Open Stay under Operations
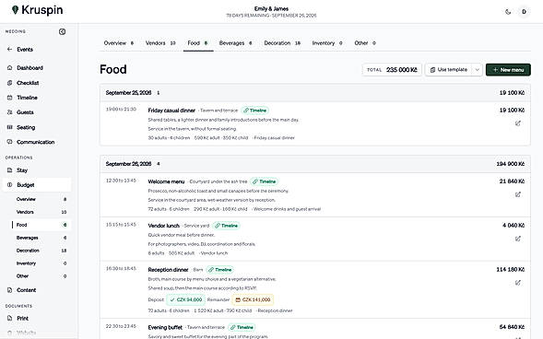This screenshot has width=543, height=339. pos(18,170)
